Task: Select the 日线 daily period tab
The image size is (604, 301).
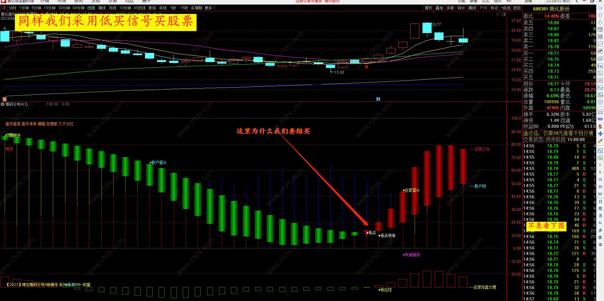Action: (x=91, y=8)
